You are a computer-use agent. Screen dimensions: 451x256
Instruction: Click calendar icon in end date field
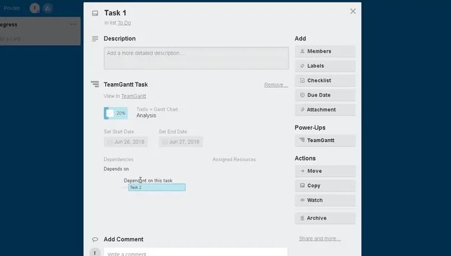165,142
